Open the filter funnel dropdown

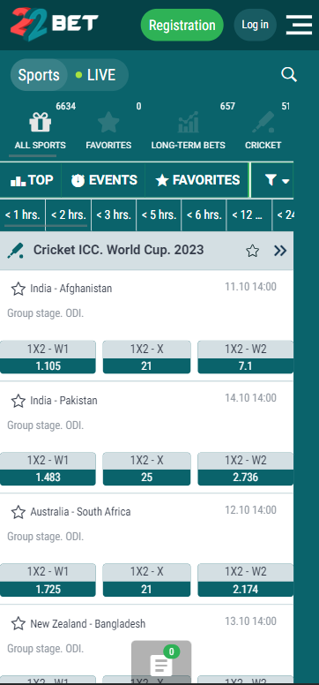click(278, 180)
